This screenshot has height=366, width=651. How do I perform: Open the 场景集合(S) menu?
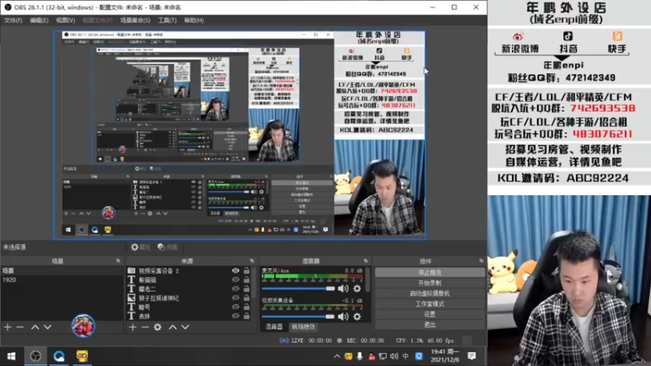click(x=135, y=20)
